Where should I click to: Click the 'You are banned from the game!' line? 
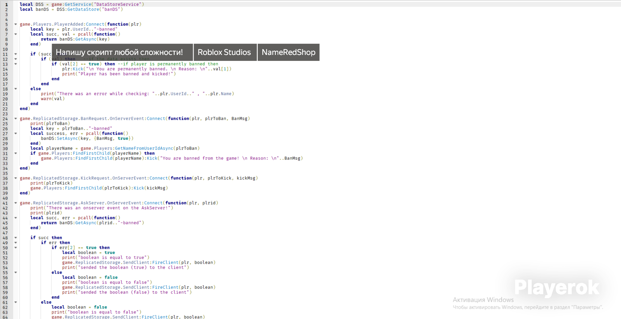pyautogui.click(x=172, y=158)
